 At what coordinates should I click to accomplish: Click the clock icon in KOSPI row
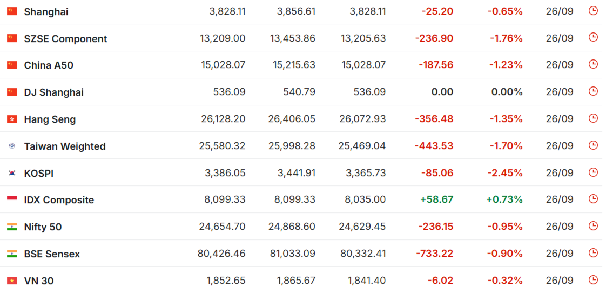click(x=593, y=172)
